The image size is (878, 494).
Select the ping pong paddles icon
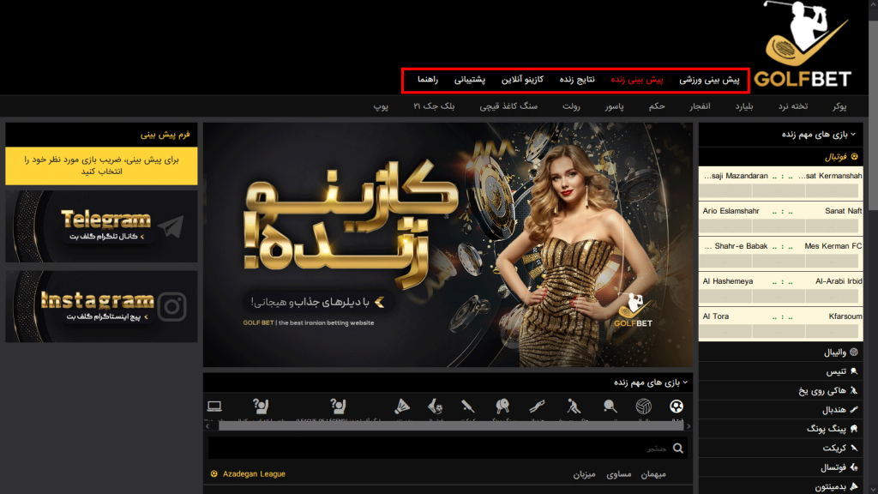[x=503, y=407]
